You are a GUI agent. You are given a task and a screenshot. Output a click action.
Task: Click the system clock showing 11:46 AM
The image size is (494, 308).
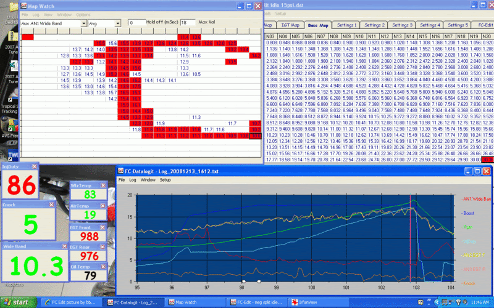point(480,302)
